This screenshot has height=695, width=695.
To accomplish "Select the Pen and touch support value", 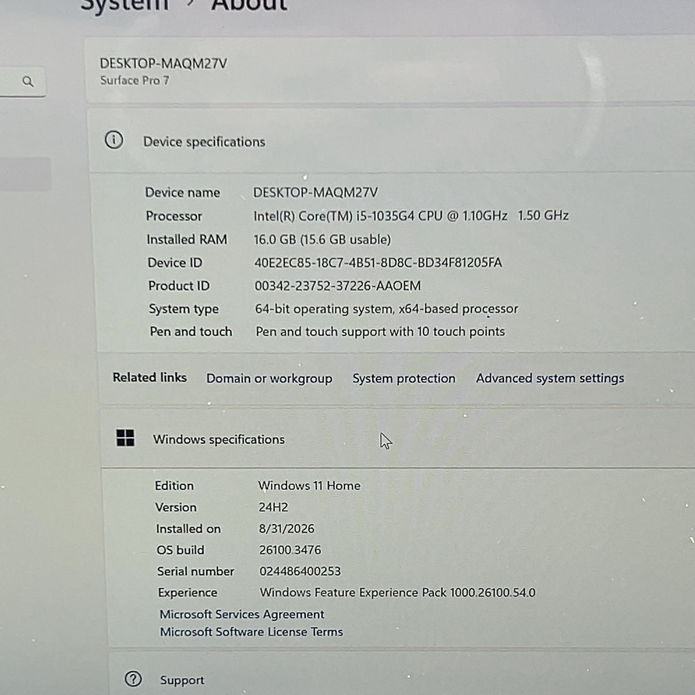I will [381, 331].
